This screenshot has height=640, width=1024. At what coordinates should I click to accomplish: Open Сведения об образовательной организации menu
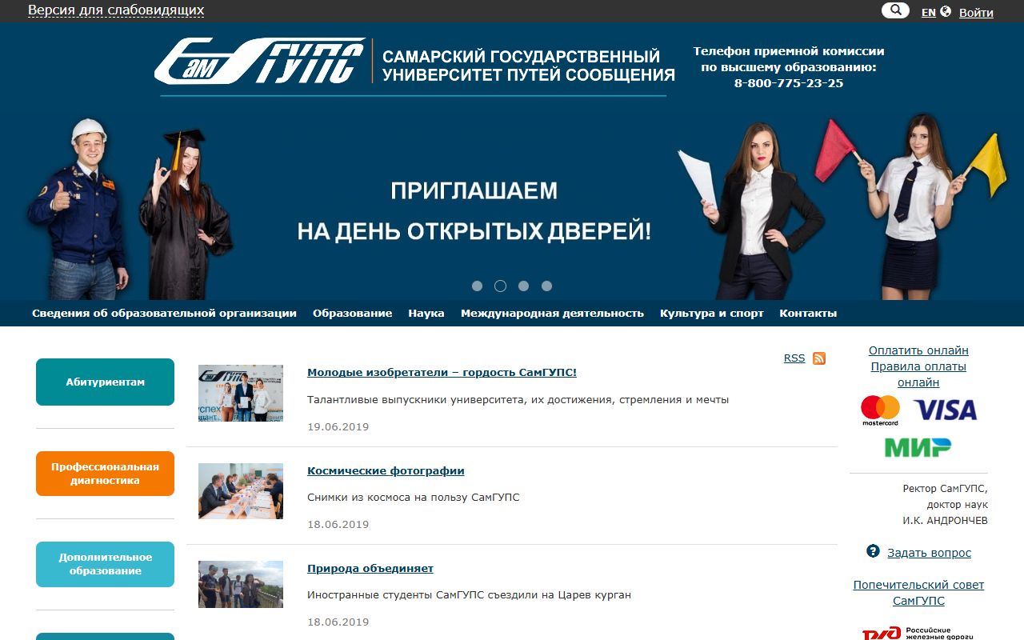tap(164, 313)
